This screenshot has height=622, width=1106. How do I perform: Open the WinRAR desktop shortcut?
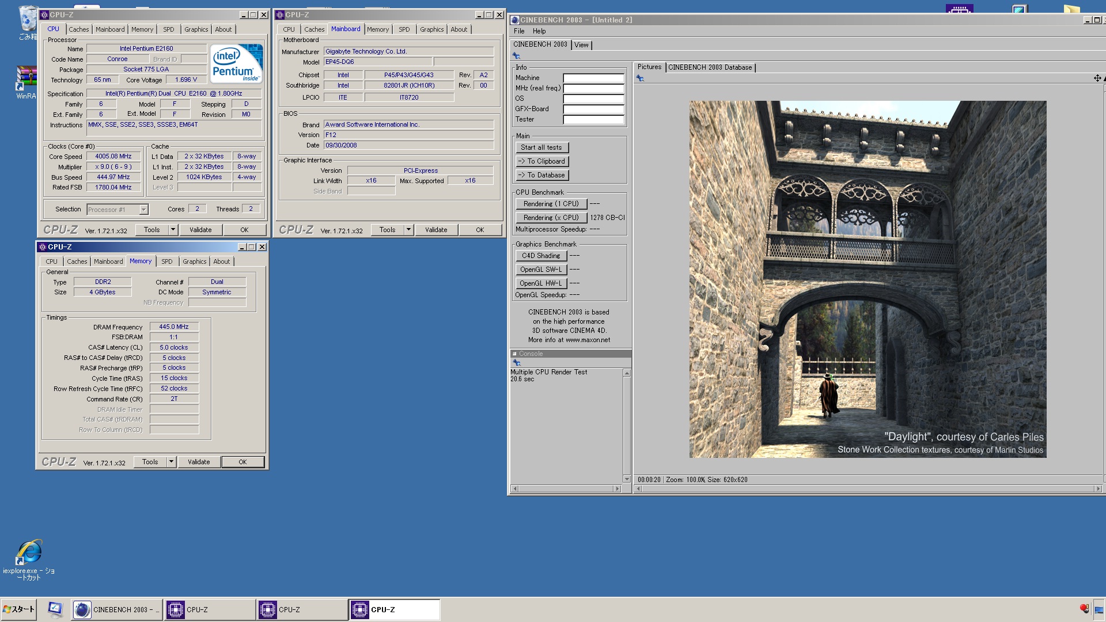(x=26, y=78)
